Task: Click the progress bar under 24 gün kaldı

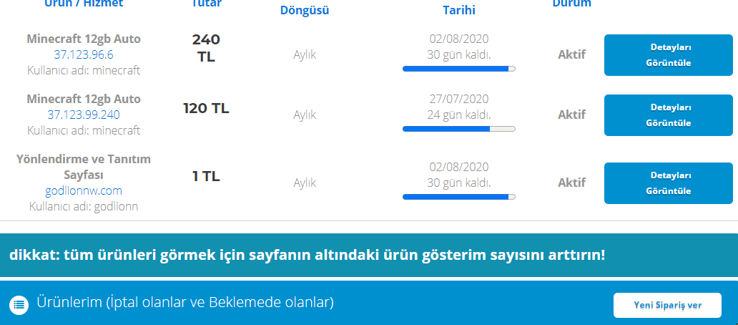Action: (458, 129)
